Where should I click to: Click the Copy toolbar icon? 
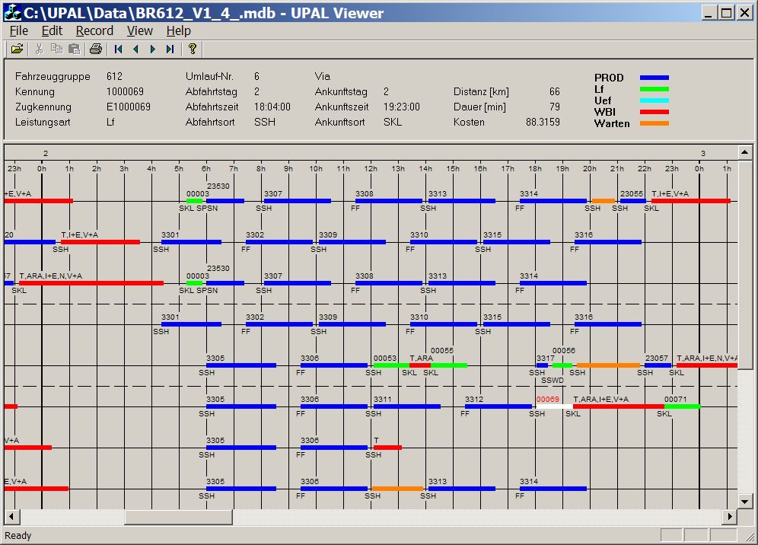point(56,49)
